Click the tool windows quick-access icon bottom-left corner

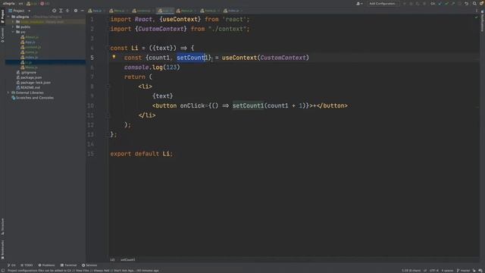click(x=2, y=271)
